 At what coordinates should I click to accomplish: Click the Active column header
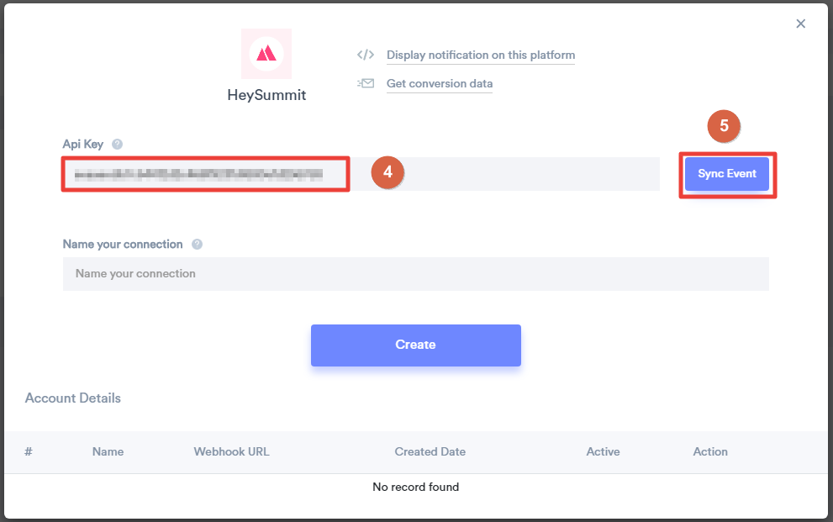click(x=603, y=452)
